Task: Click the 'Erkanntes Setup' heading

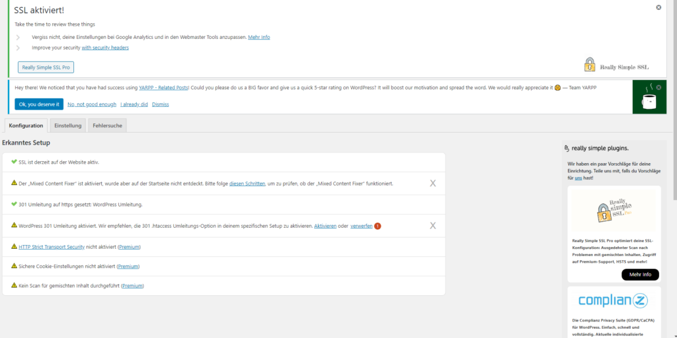Action: (x=26, y=143)
